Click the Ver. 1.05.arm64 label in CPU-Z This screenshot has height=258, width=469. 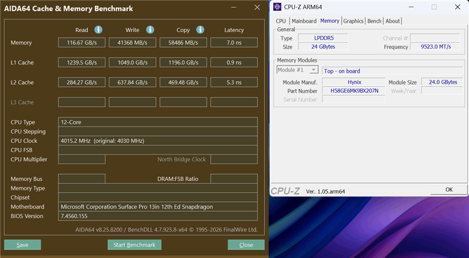point(325,192)
